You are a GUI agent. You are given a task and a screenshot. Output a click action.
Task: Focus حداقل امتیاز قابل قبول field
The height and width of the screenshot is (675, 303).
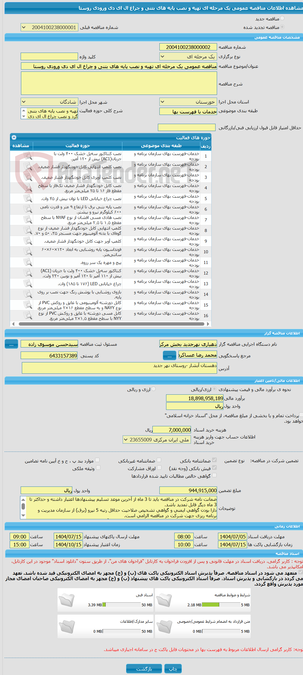click(x=187, y=127)
